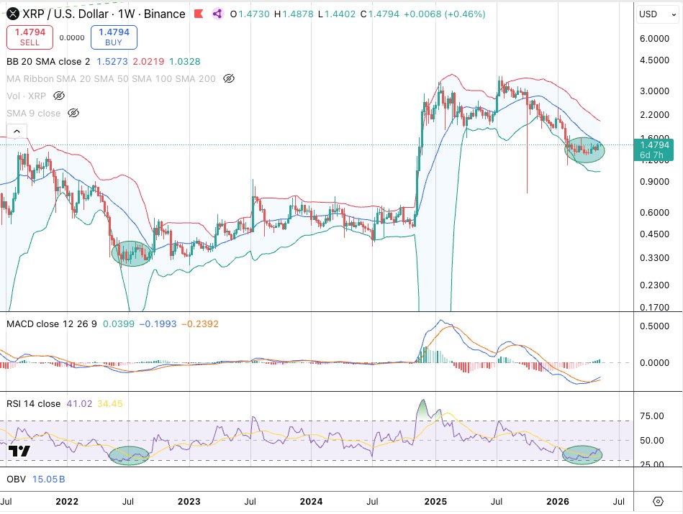Screen dimensions: 683x514
Task: Click the 0.6000 price axis label
Action: coord(654,212)
